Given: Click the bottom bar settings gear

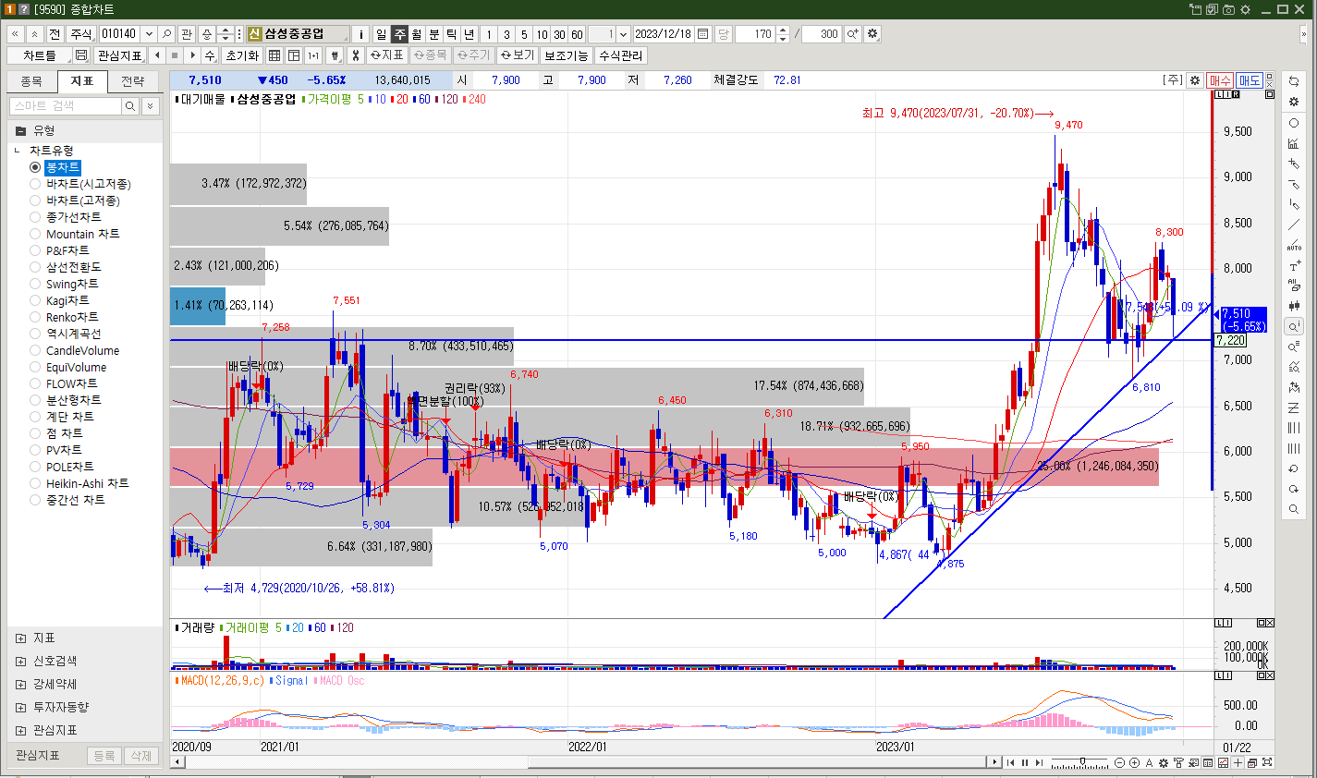Looking at the screenshot, I should coord(1164,763).
